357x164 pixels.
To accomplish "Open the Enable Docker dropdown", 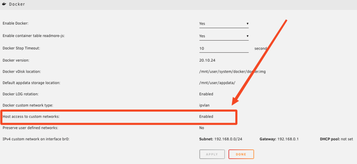I will 224,23.
